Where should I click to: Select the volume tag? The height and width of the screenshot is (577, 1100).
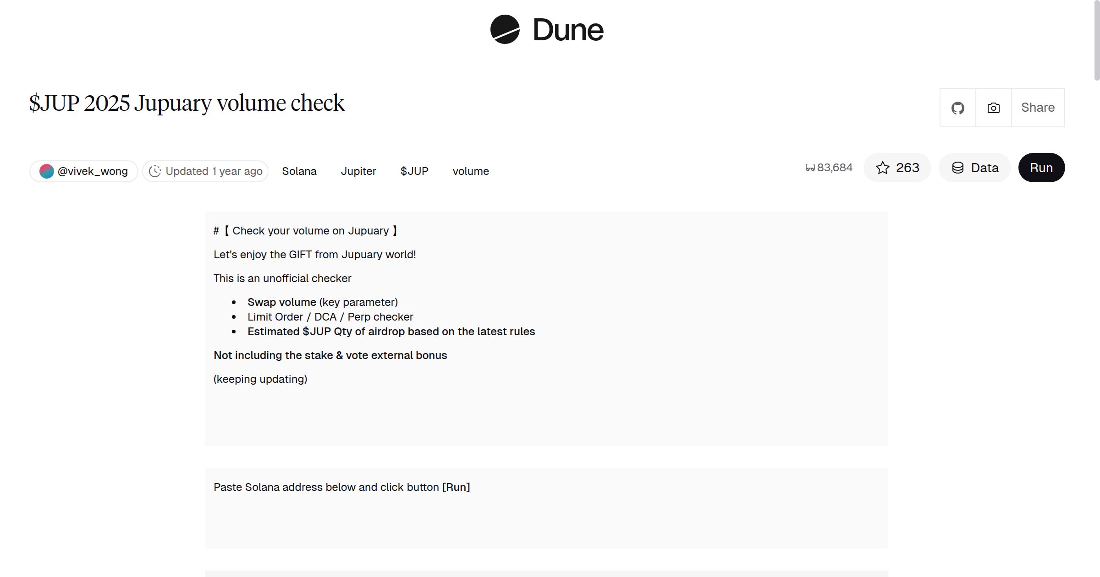(471, 171)
